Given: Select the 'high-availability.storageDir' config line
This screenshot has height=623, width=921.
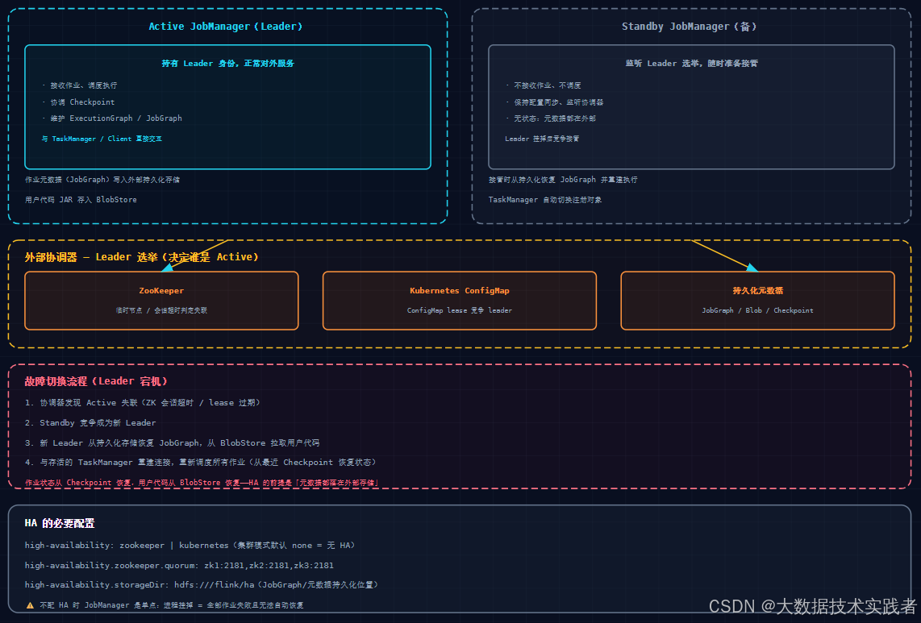Looking at the screenshot, I should (202, 585).
